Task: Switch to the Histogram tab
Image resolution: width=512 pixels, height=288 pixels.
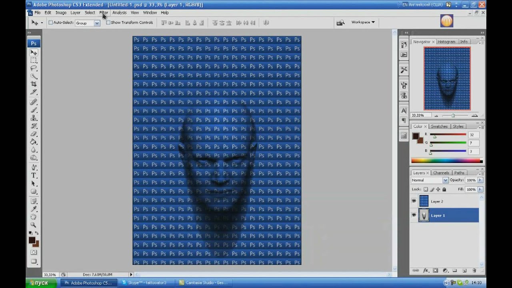Action: coord(446,42)
